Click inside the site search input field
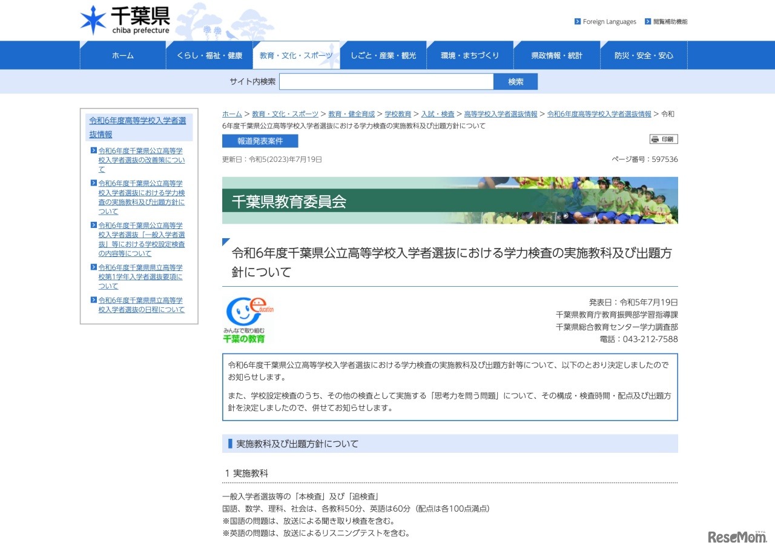 tap(386, 81)
